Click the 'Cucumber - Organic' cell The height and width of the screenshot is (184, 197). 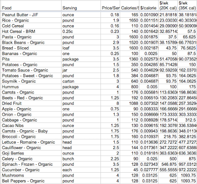(x=31, y=170)
